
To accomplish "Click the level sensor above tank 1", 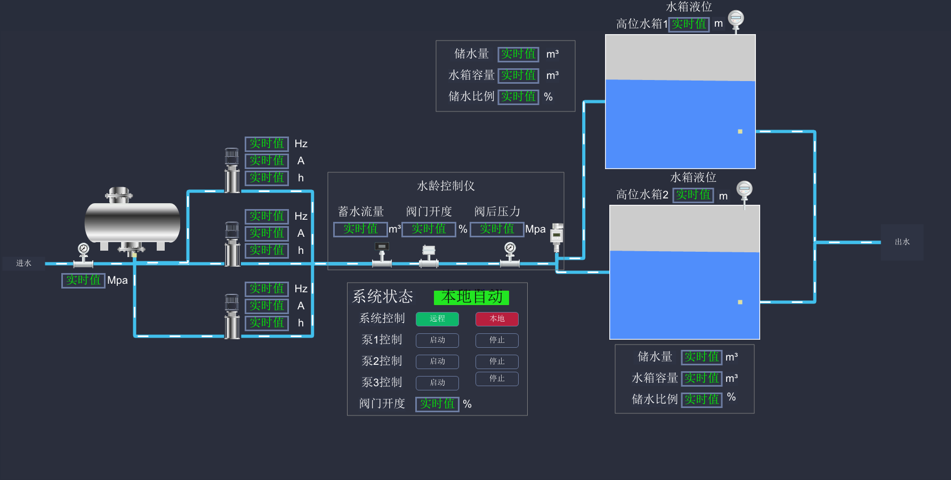I will click(x=736, y=20).
